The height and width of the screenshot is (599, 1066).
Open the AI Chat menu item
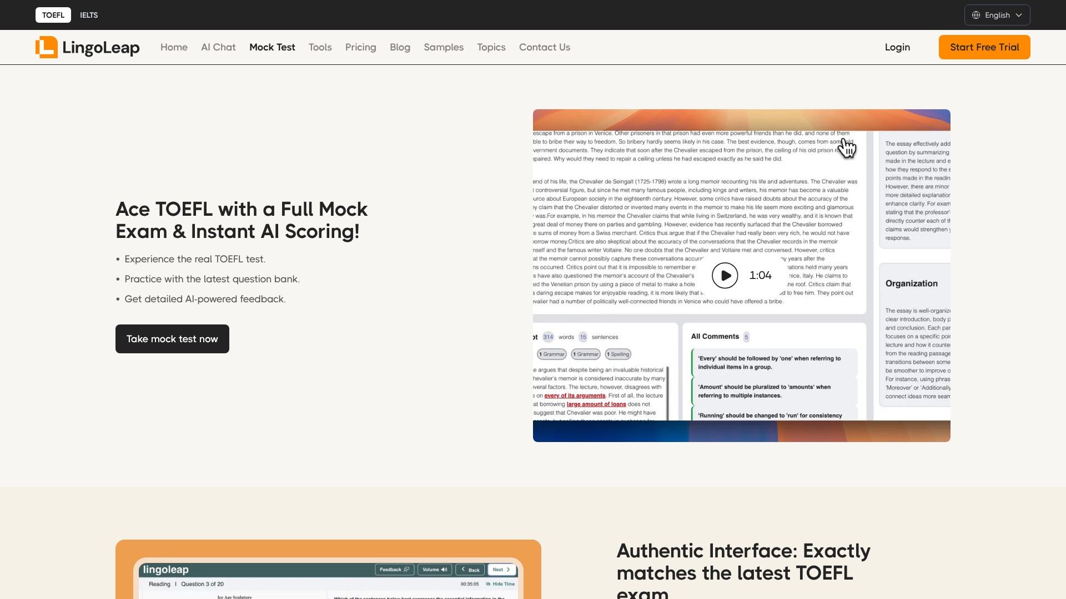tap(218, 47)
